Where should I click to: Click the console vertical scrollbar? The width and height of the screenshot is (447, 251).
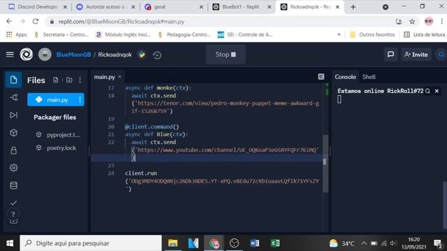[x=445, y=205]
